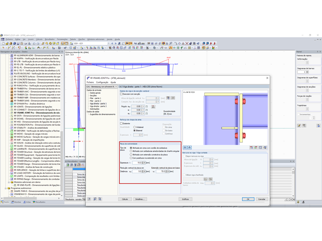Click first dimension icon below preview right side
Screen dimensions: 322x241
click(251, 147)
